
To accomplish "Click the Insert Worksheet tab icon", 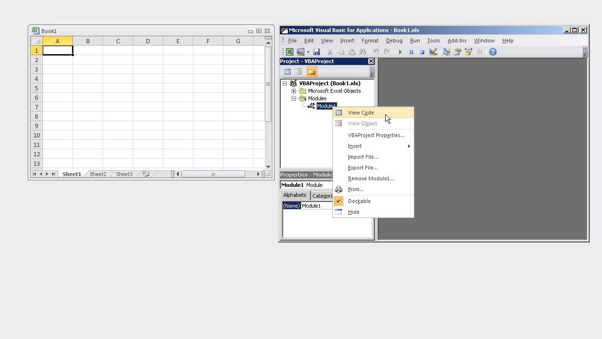I will pos(146,174).
